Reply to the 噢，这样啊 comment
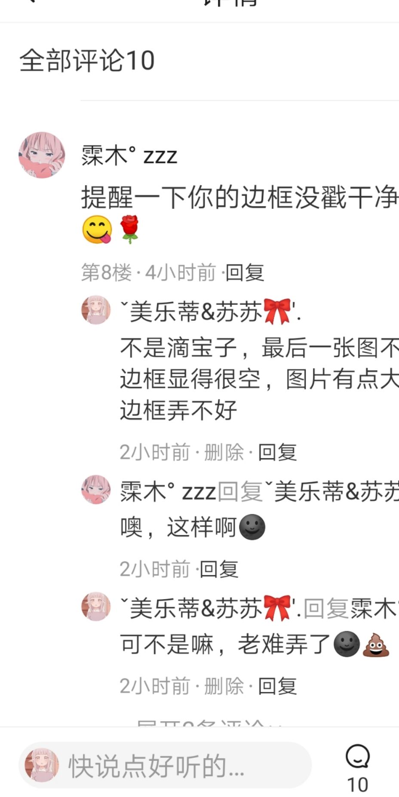This screenshot has height=797, width=399. tap(219, 569)
